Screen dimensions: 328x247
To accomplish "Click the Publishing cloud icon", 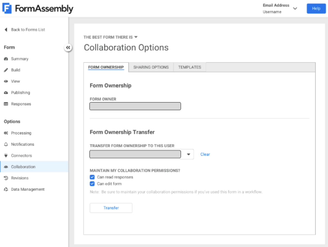I will pyautogui.click(x=6, y=93).
